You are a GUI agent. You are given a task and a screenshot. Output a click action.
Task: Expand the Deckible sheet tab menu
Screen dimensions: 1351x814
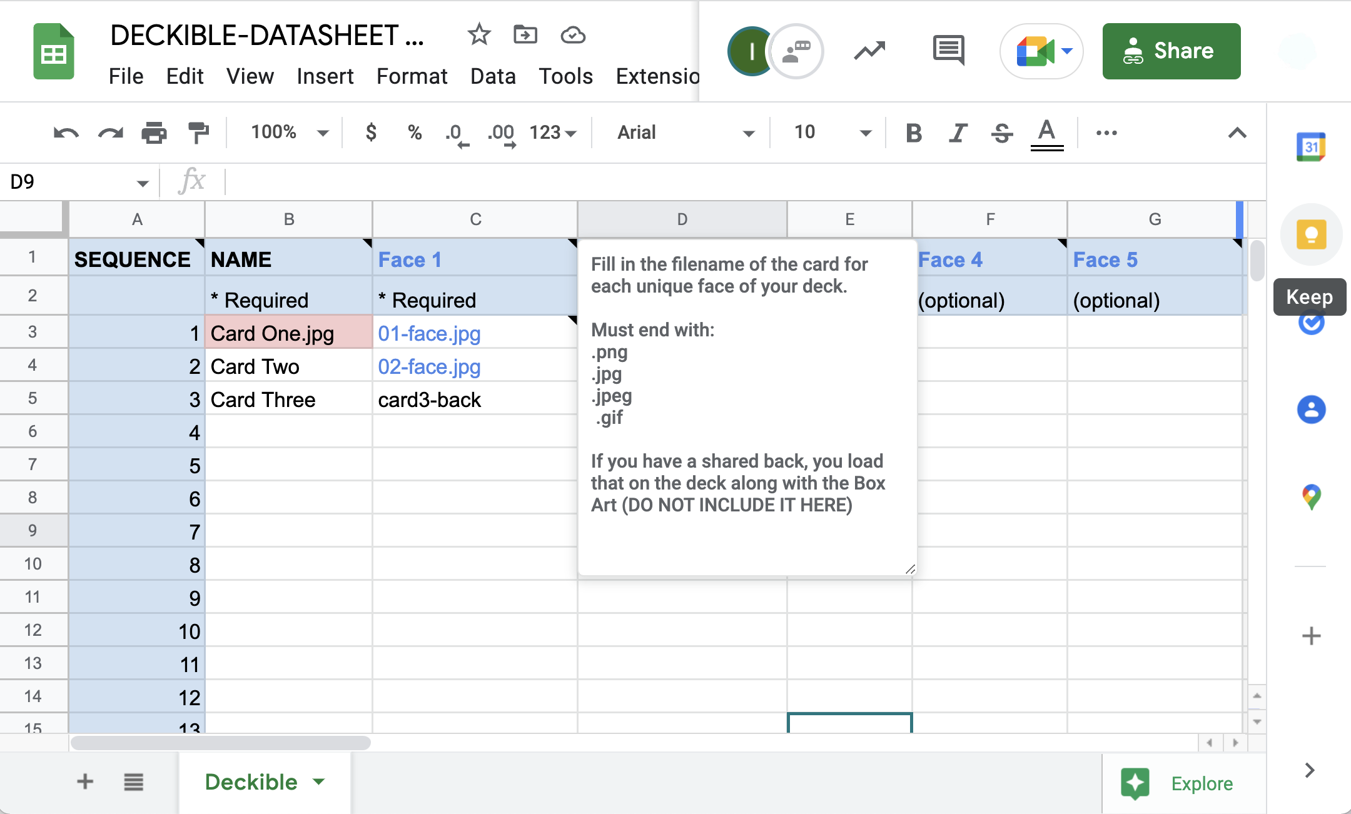[x=319, y=781]
